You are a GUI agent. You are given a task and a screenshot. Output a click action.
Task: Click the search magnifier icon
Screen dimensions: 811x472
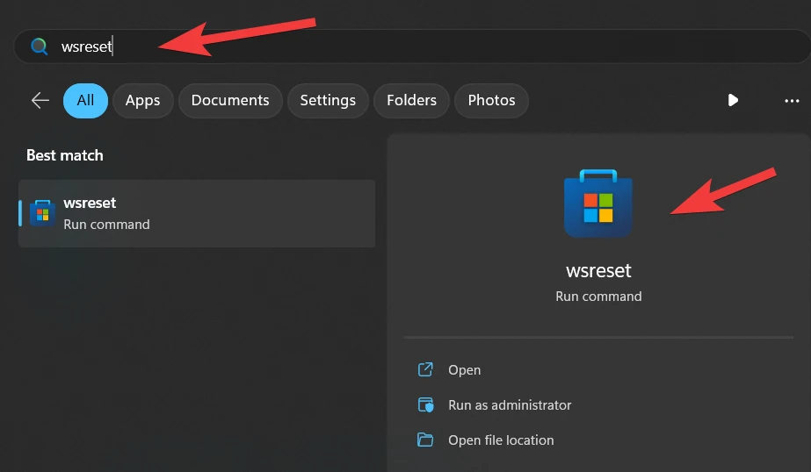pos(40,46)
